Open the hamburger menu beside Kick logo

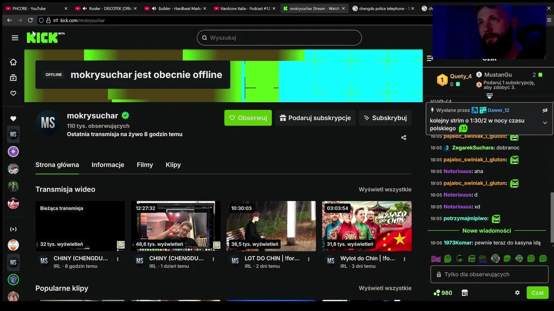(15, 38)
